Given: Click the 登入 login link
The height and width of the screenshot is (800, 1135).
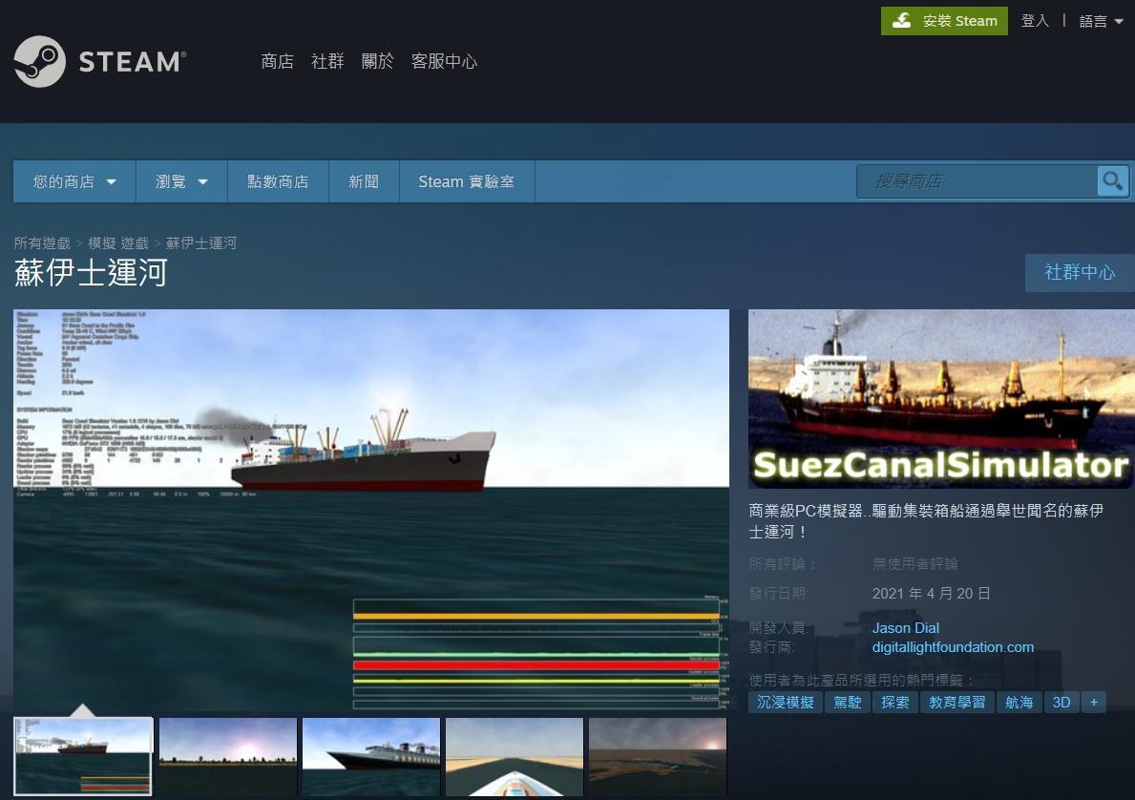Looking at the screenshot, I should pyautogui.click(x=1035, y=21).
